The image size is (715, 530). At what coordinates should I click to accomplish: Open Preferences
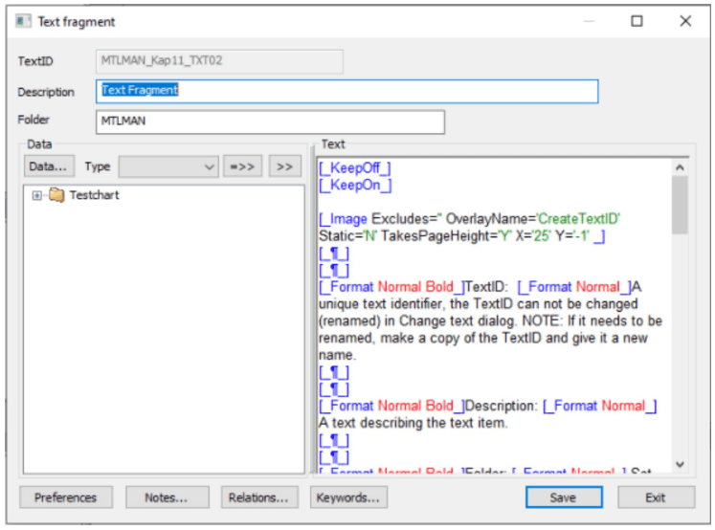tap(65, 497)
